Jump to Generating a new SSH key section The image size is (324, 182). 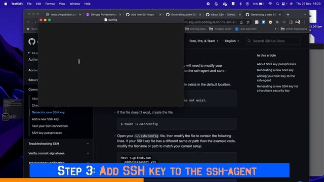click(275, 70)
